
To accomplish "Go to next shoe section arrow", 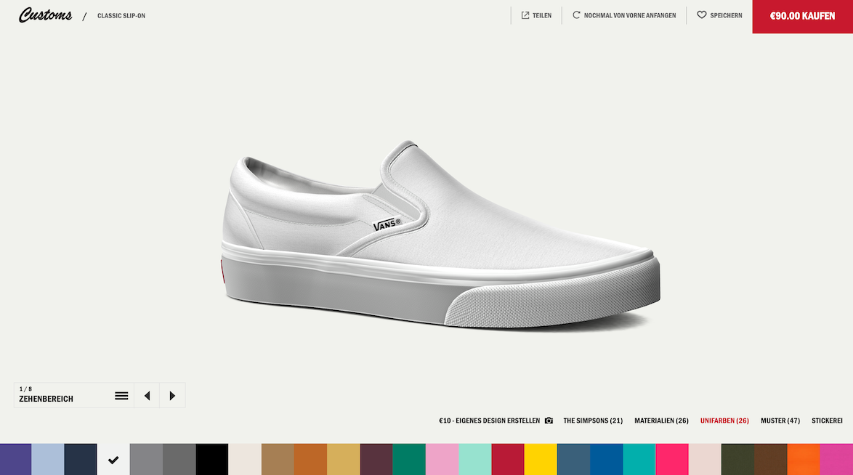I will (x=172, y=396).
